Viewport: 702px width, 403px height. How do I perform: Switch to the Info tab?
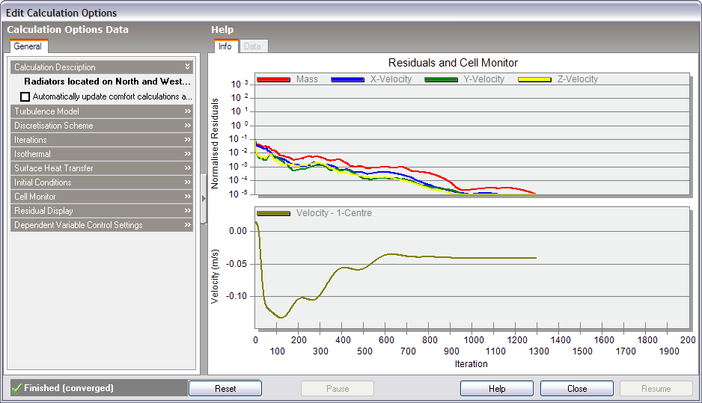point(225,46)
